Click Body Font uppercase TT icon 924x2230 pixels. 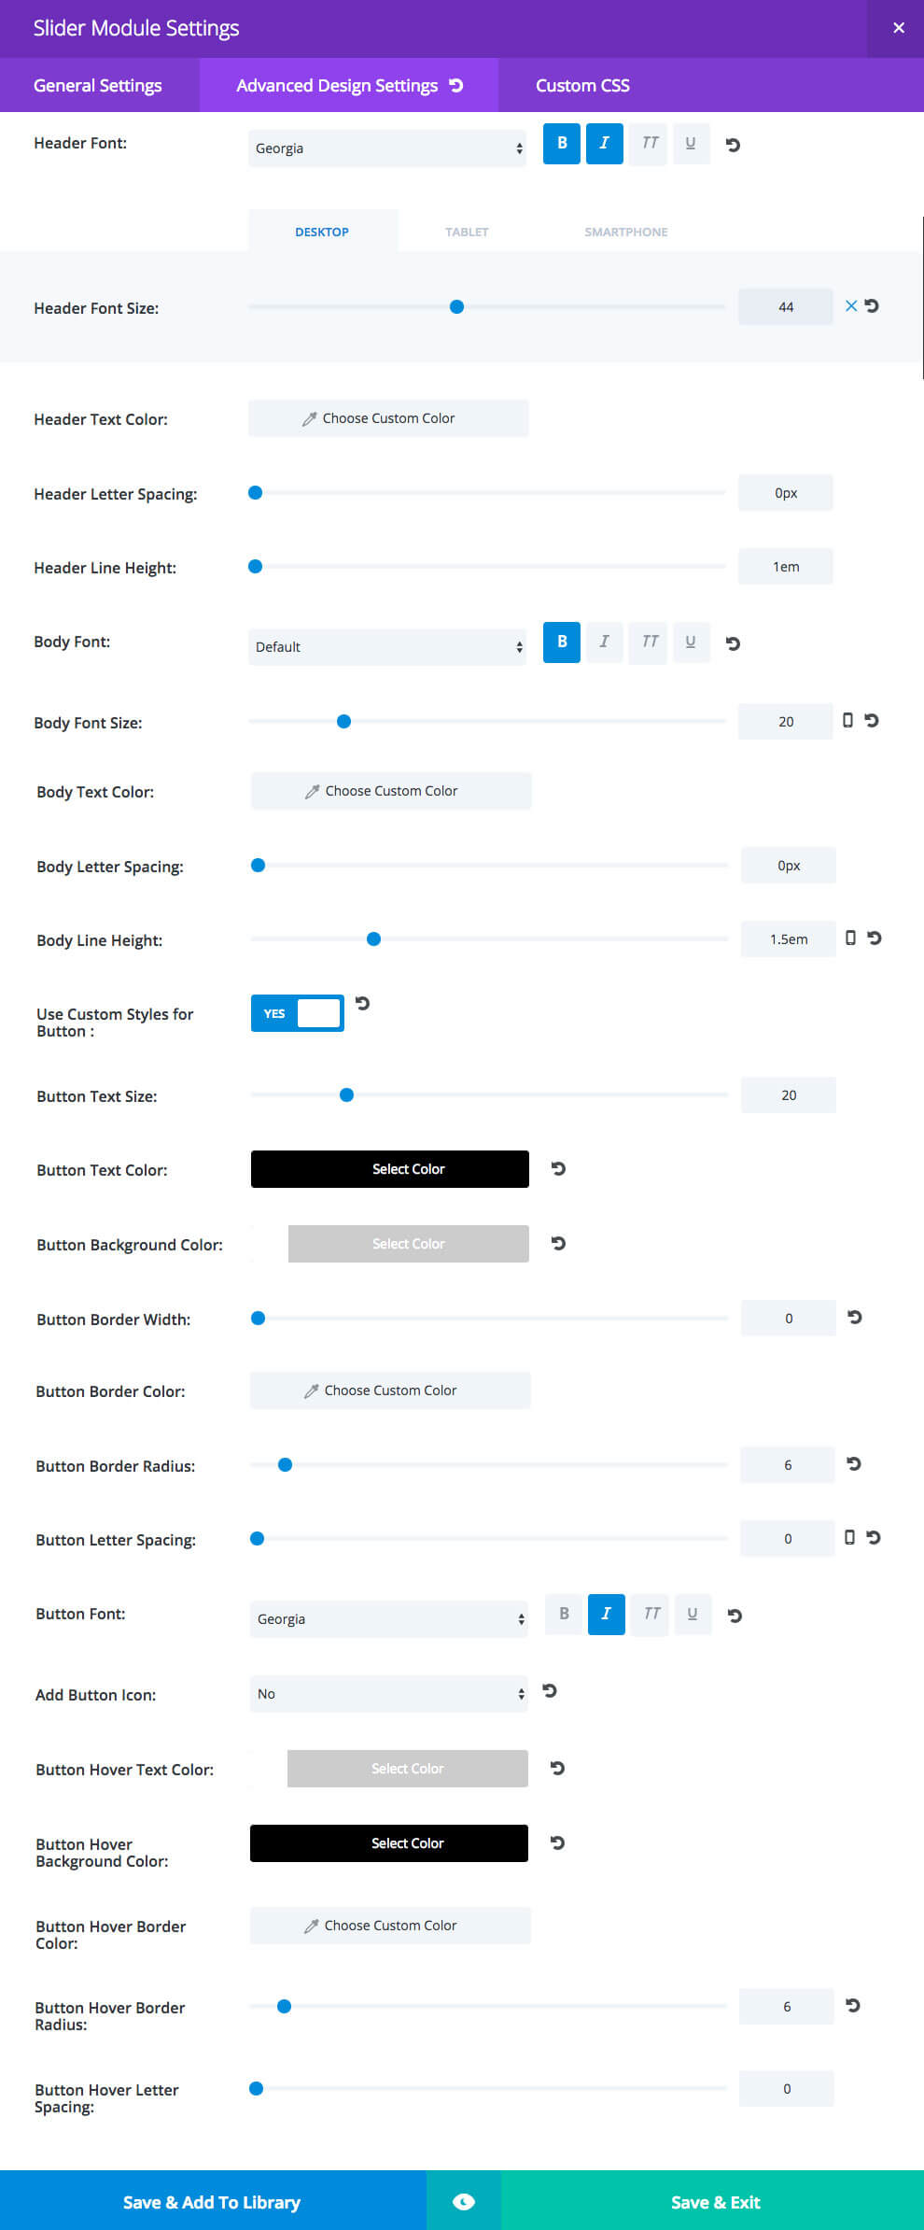click(650, 642)
